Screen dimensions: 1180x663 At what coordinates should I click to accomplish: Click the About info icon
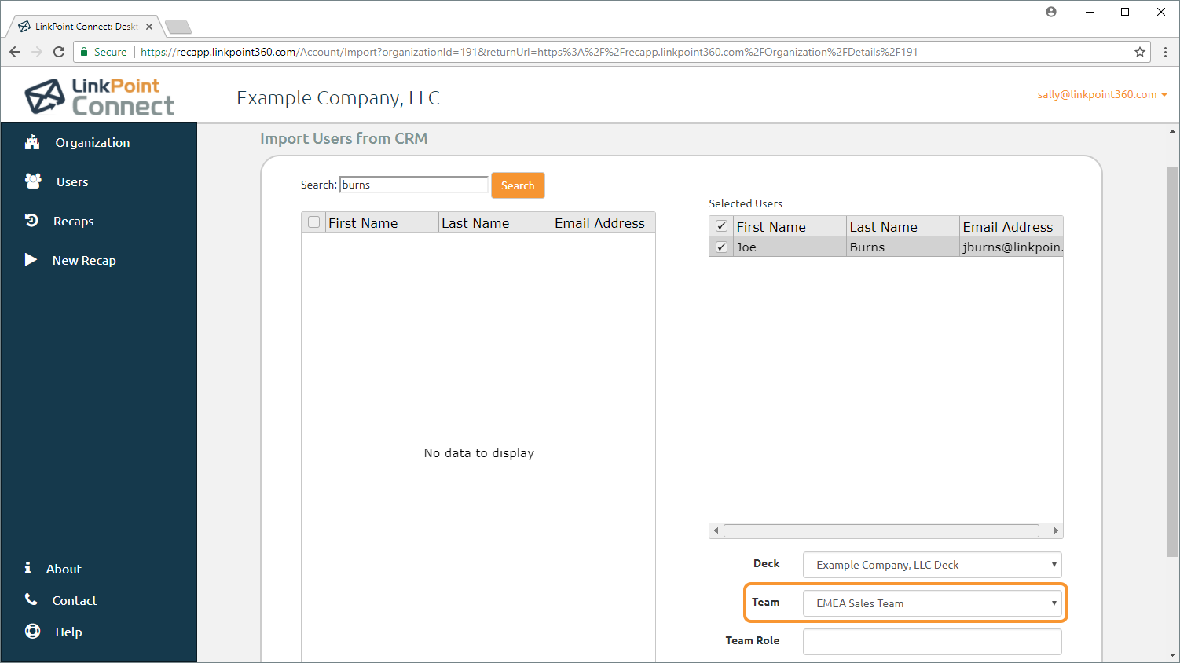pos(27,568)
